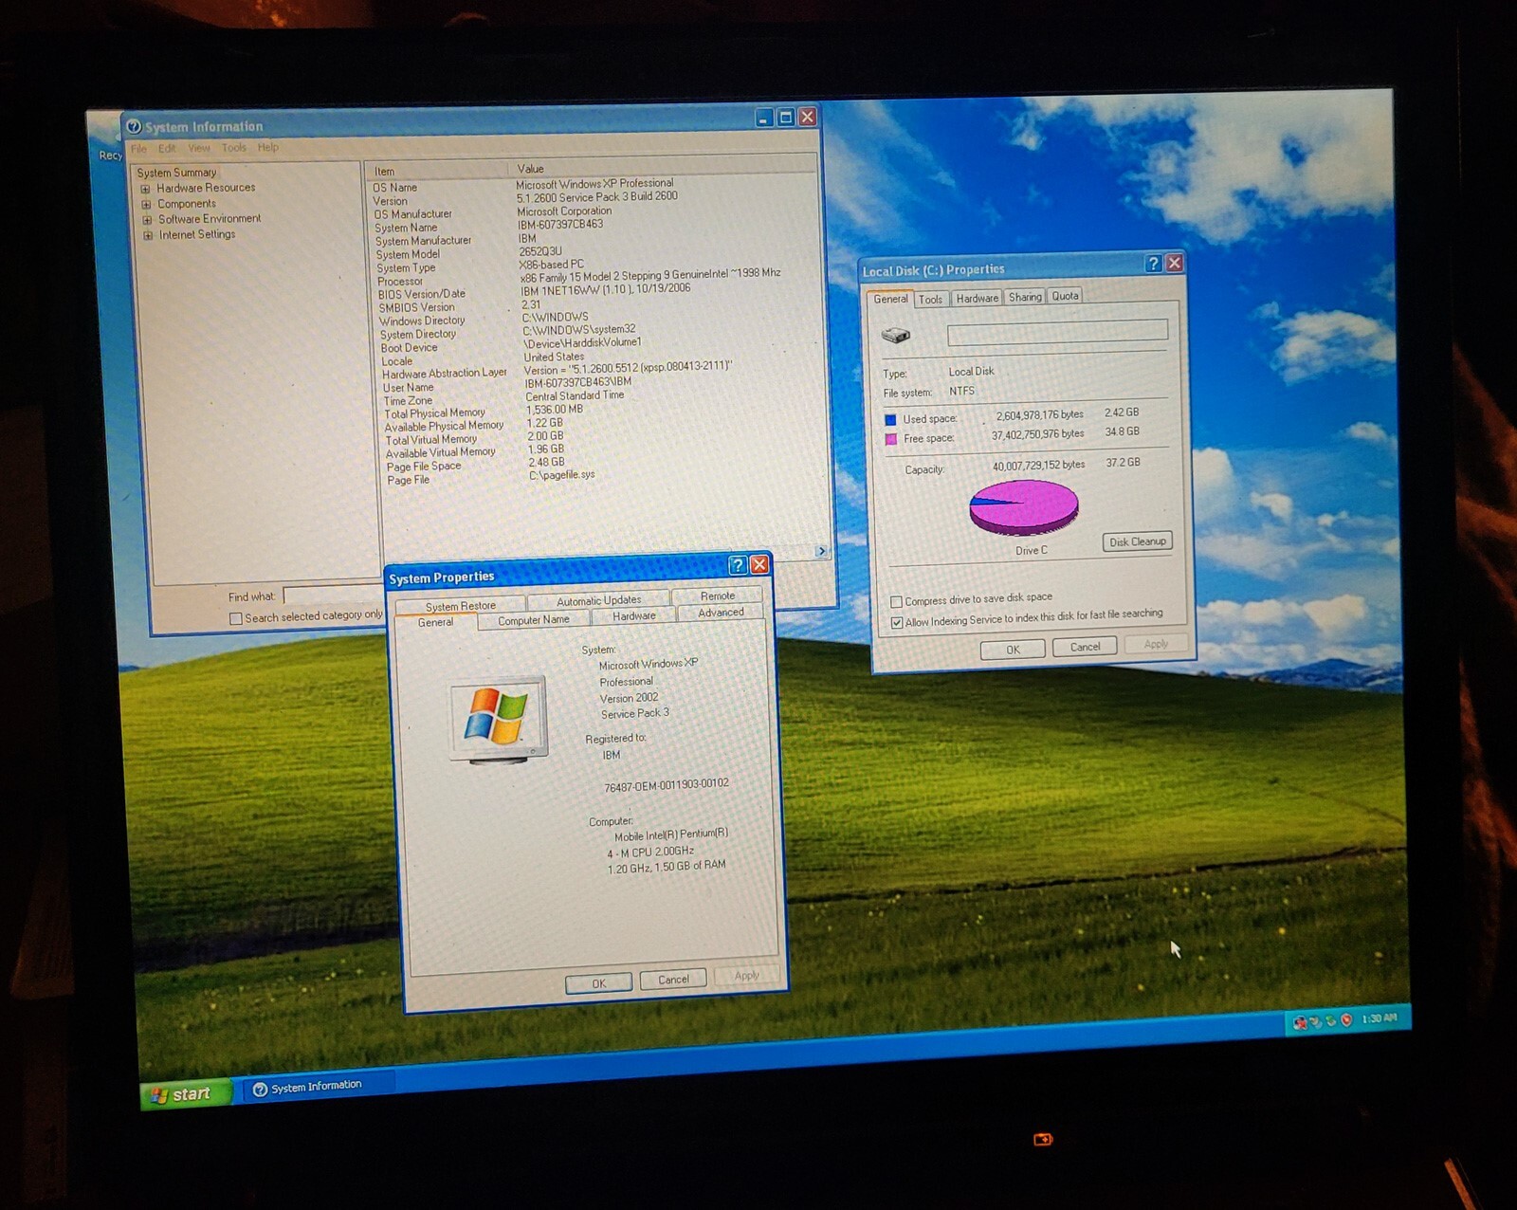The image size is (1517, 1210).
Task: Click the drive icon in Local Disk Properties
Action: (896, 335)
